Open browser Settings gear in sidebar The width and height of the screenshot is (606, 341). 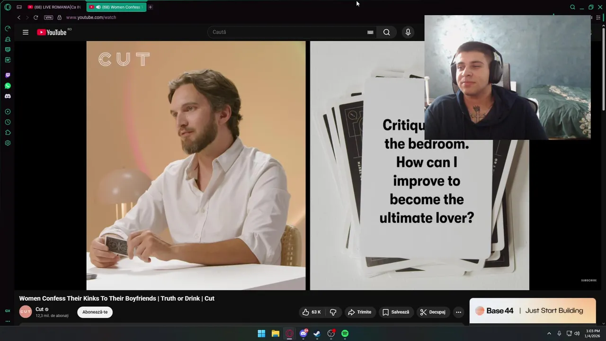[x=8, y=143]
